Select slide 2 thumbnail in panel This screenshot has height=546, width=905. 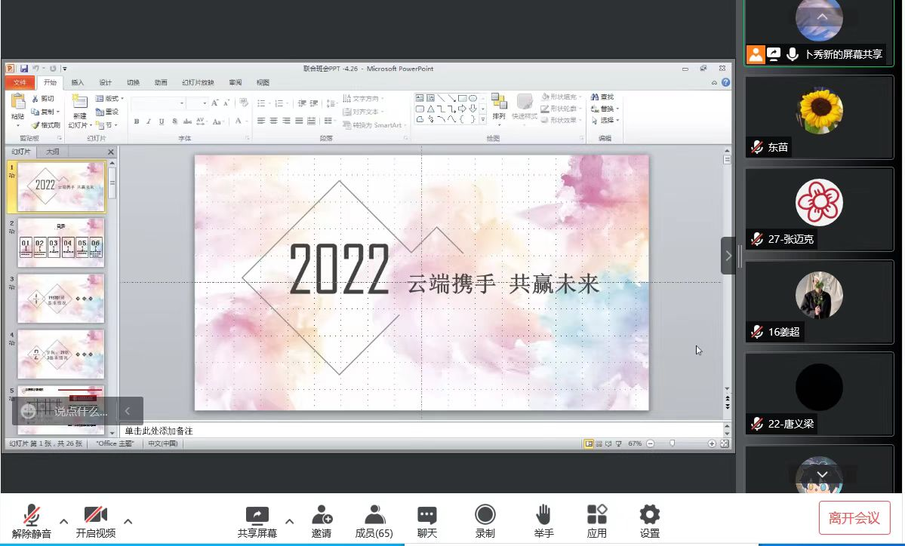60,242
